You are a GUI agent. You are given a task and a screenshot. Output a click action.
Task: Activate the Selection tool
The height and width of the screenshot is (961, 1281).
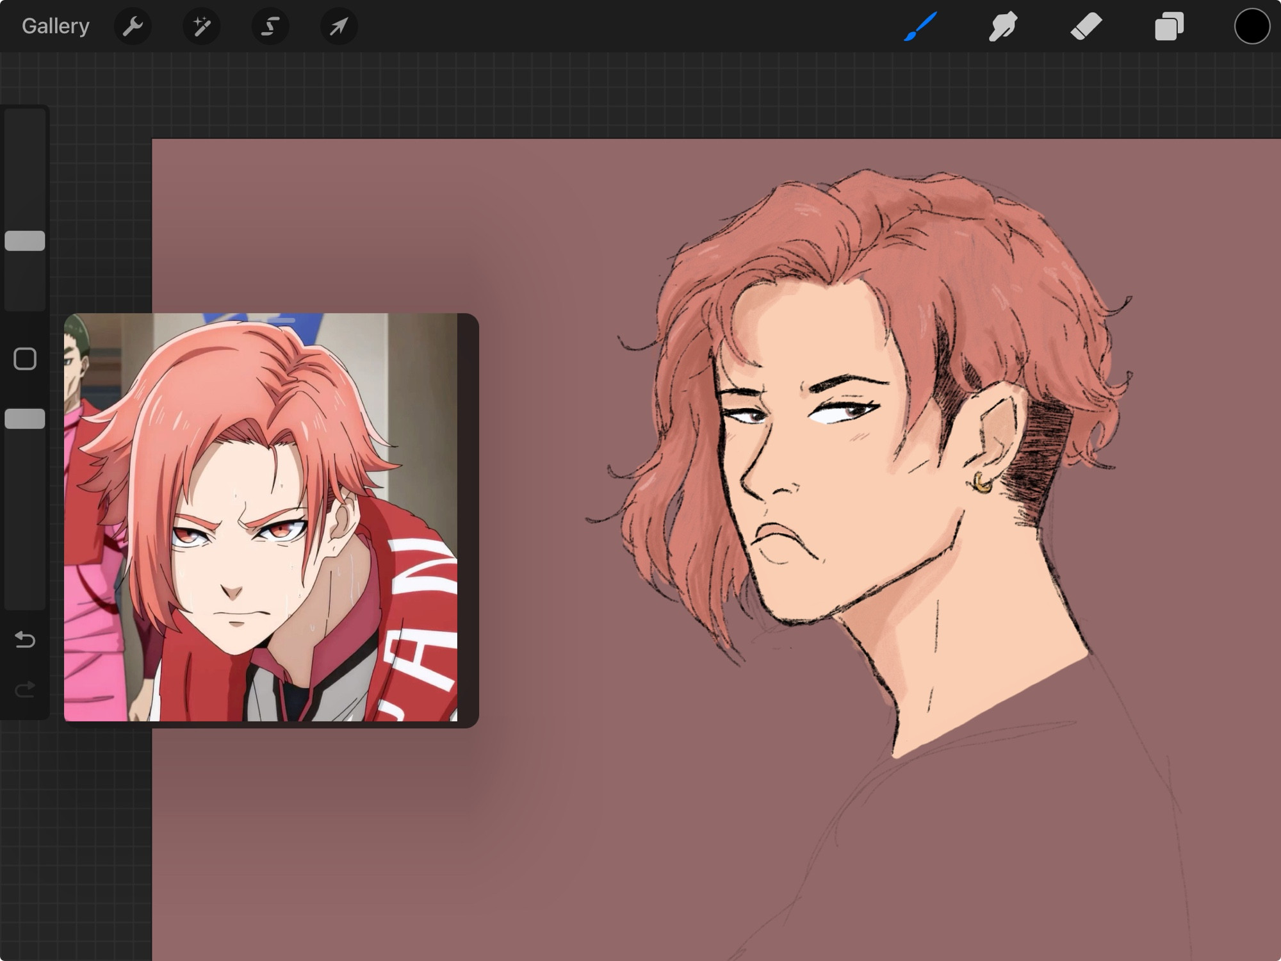coord(270,26)
